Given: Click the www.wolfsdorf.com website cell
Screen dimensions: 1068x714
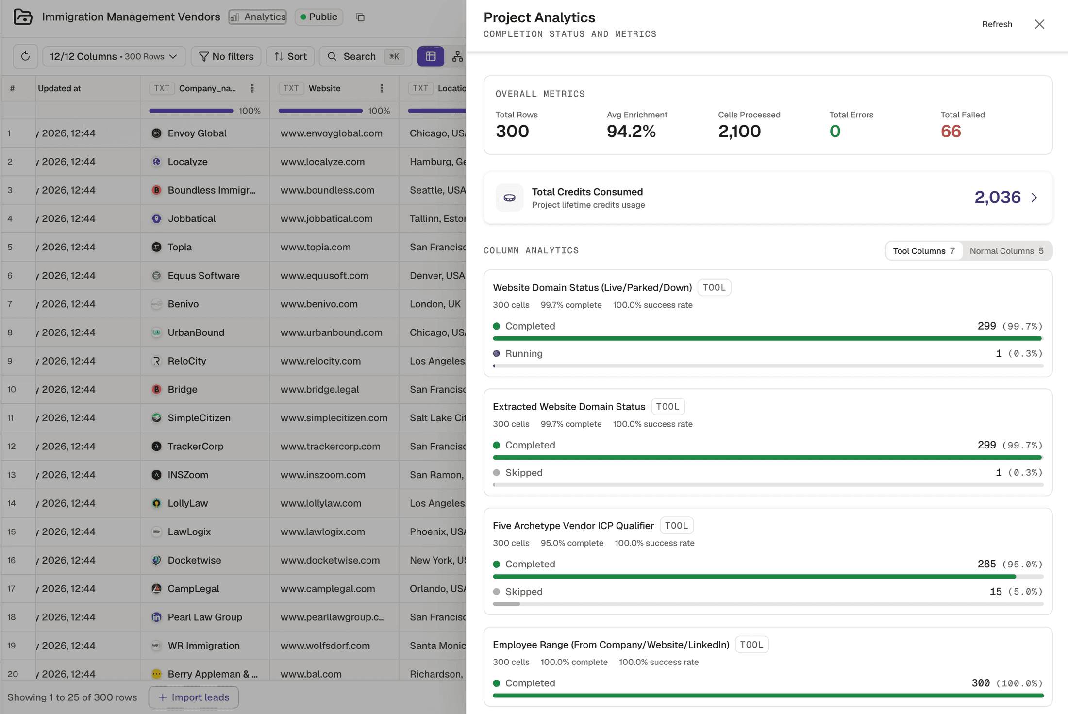Looking at the screenshot, I should [x=334, y=646].
